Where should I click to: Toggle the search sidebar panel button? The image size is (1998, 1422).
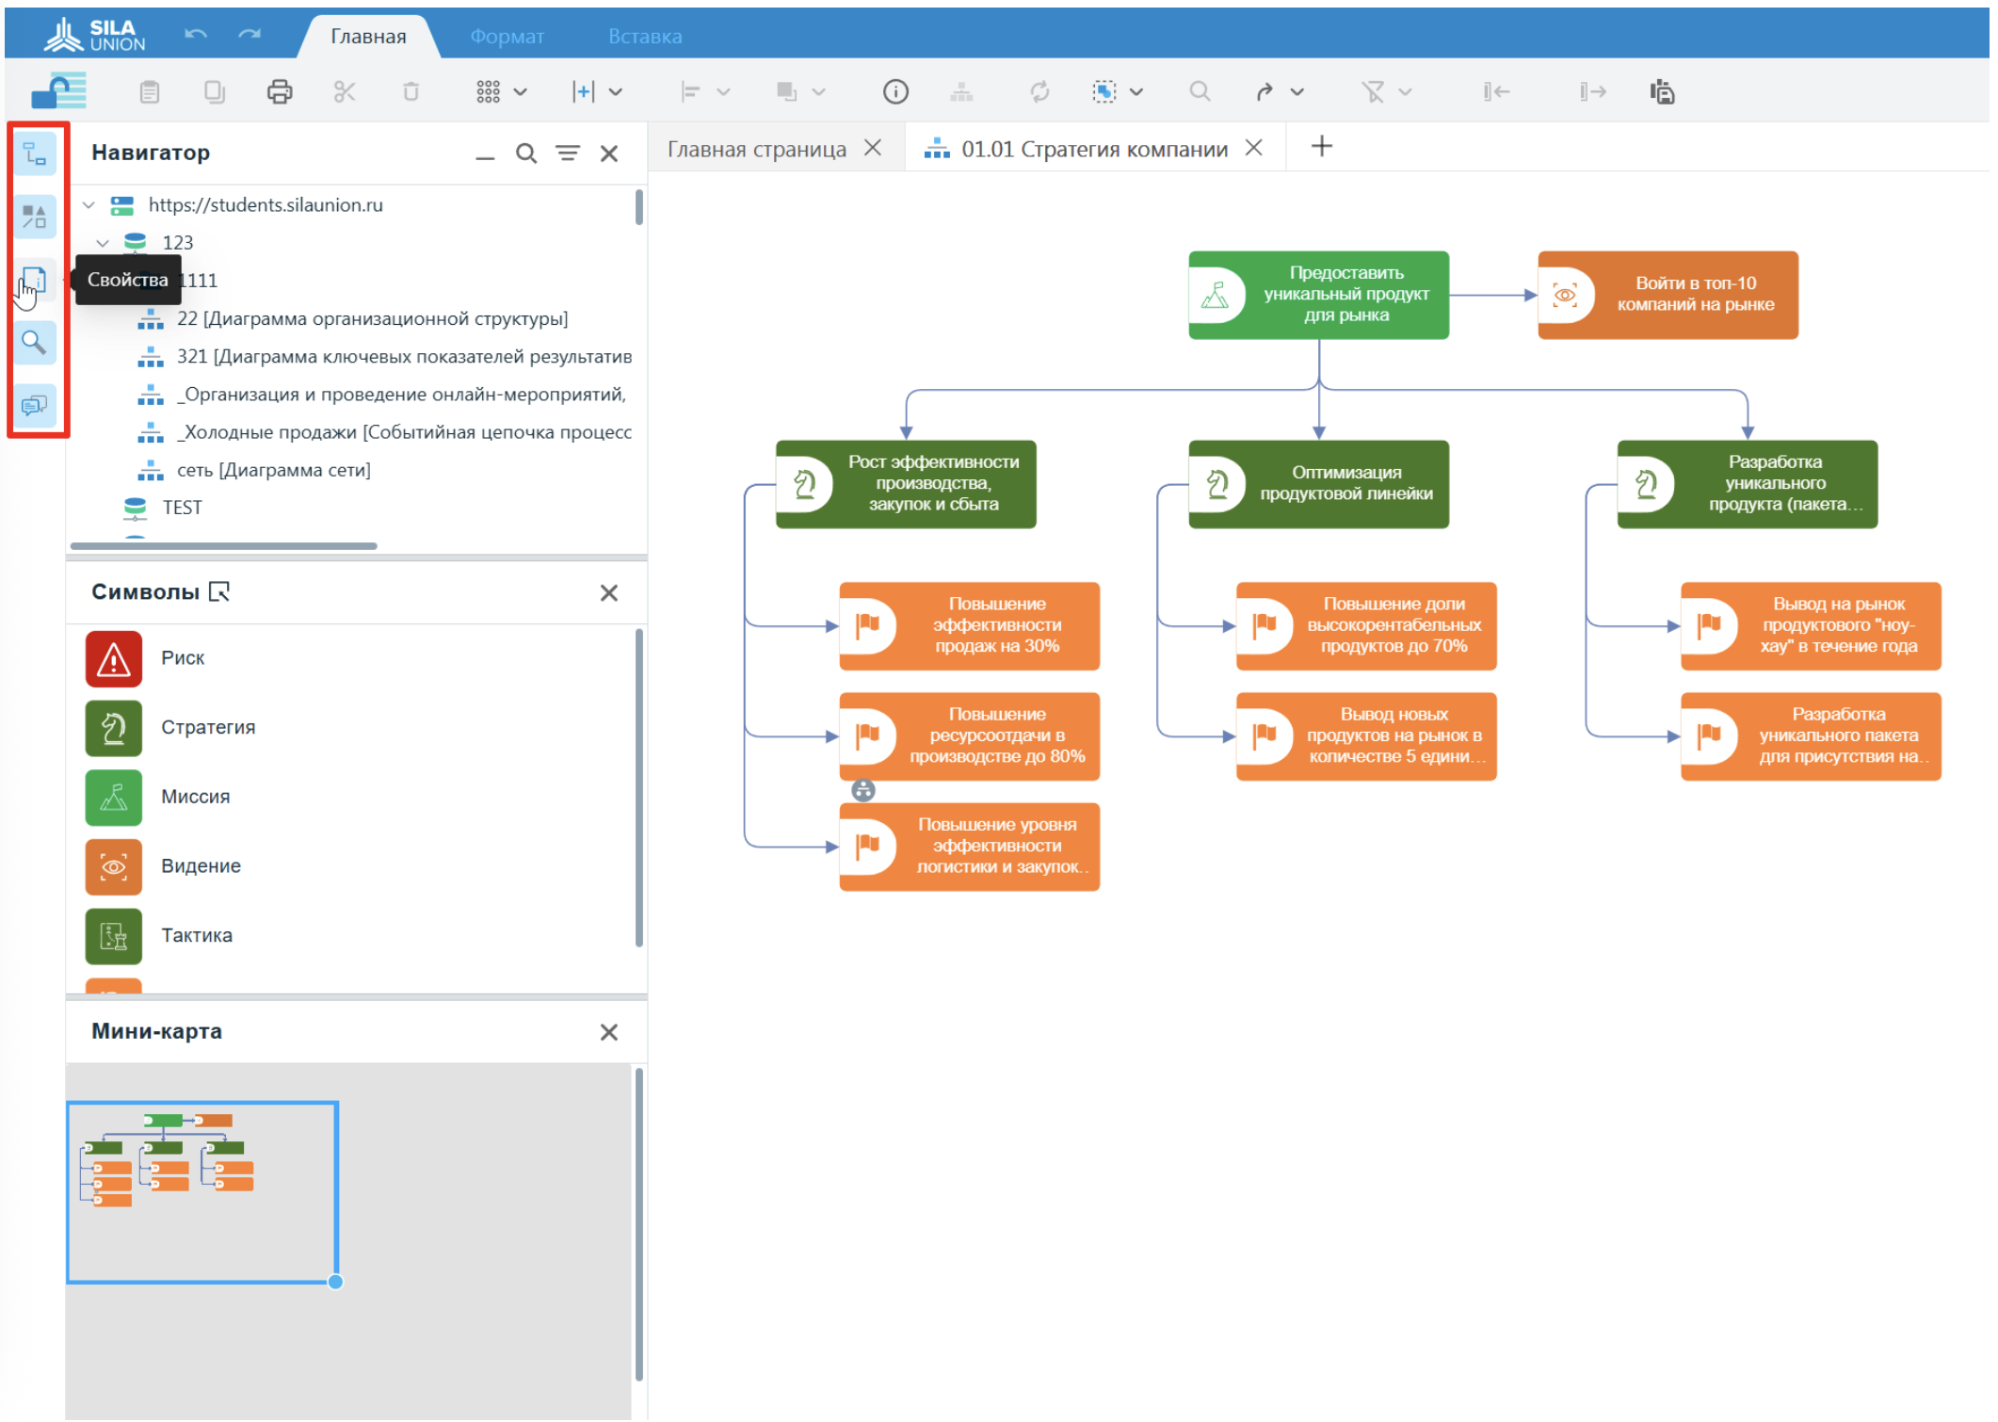35,343
